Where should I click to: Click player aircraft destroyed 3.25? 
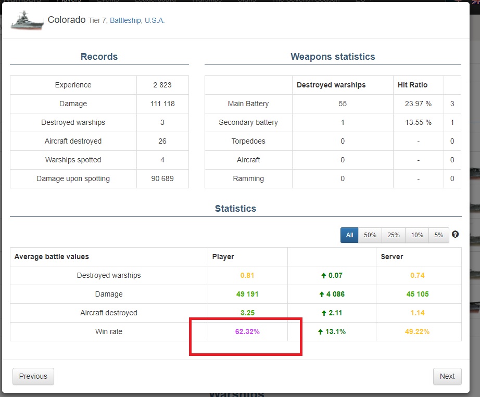click(x=247, y=313)
